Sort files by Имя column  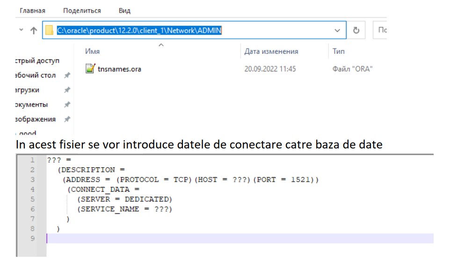[93, 51]
